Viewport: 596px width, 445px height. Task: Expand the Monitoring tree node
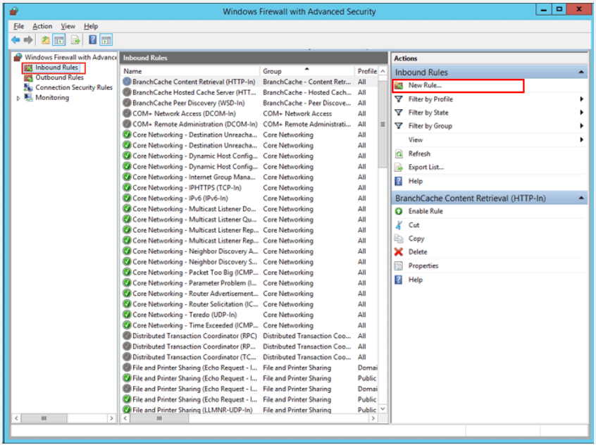[x=18, y=98]
